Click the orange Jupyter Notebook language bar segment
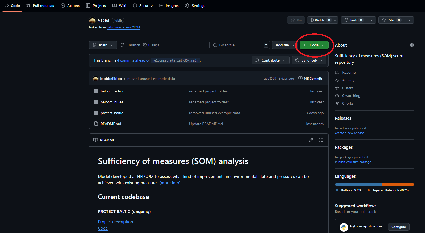 tap(398, 185)
